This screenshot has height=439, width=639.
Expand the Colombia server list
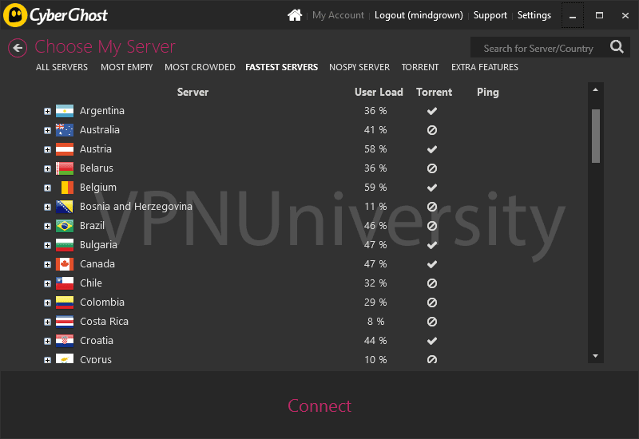pyautogui.click(x=47, y=303)
